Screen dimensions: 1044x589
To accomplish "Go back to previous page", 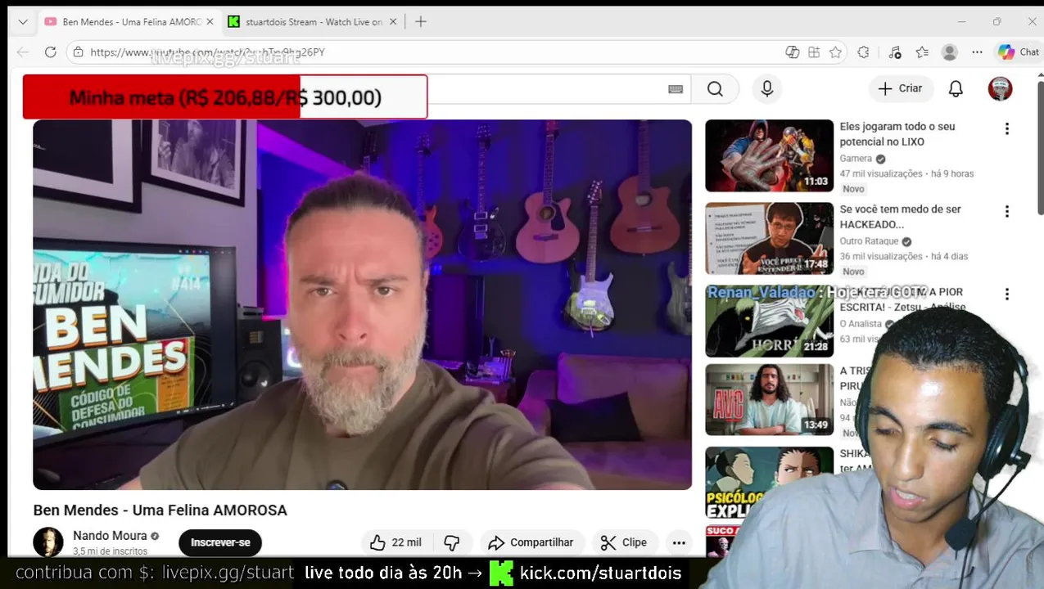I will [x=23, y=52].
